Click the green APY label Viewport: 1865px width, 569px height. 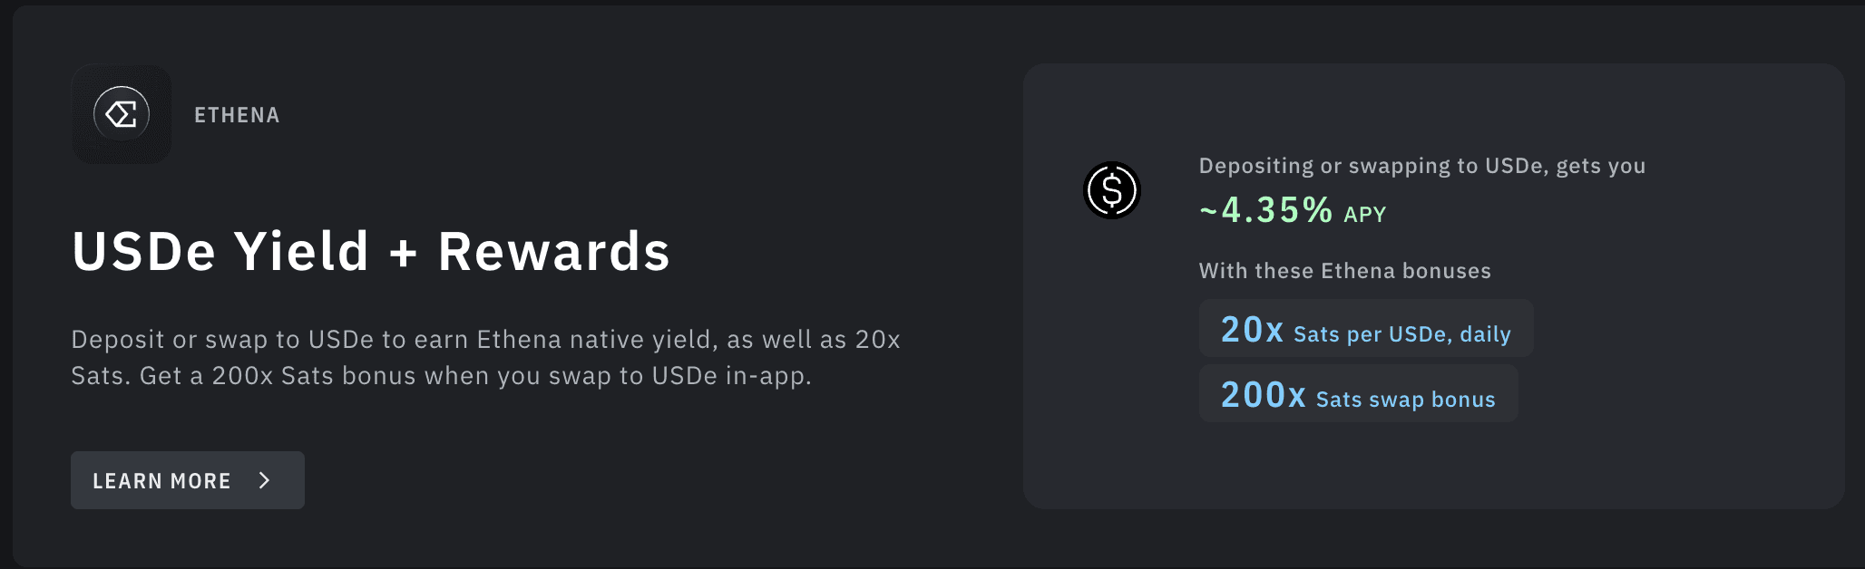(x=1365, y=215)
